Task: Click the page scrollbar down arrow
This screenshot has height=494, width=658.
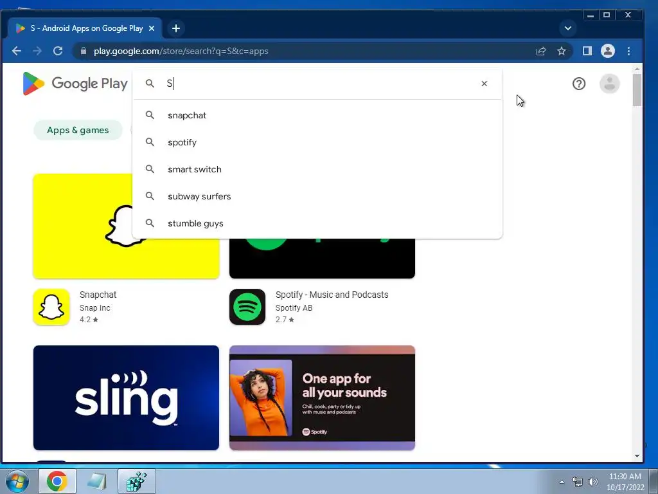Action: point(637,456)
